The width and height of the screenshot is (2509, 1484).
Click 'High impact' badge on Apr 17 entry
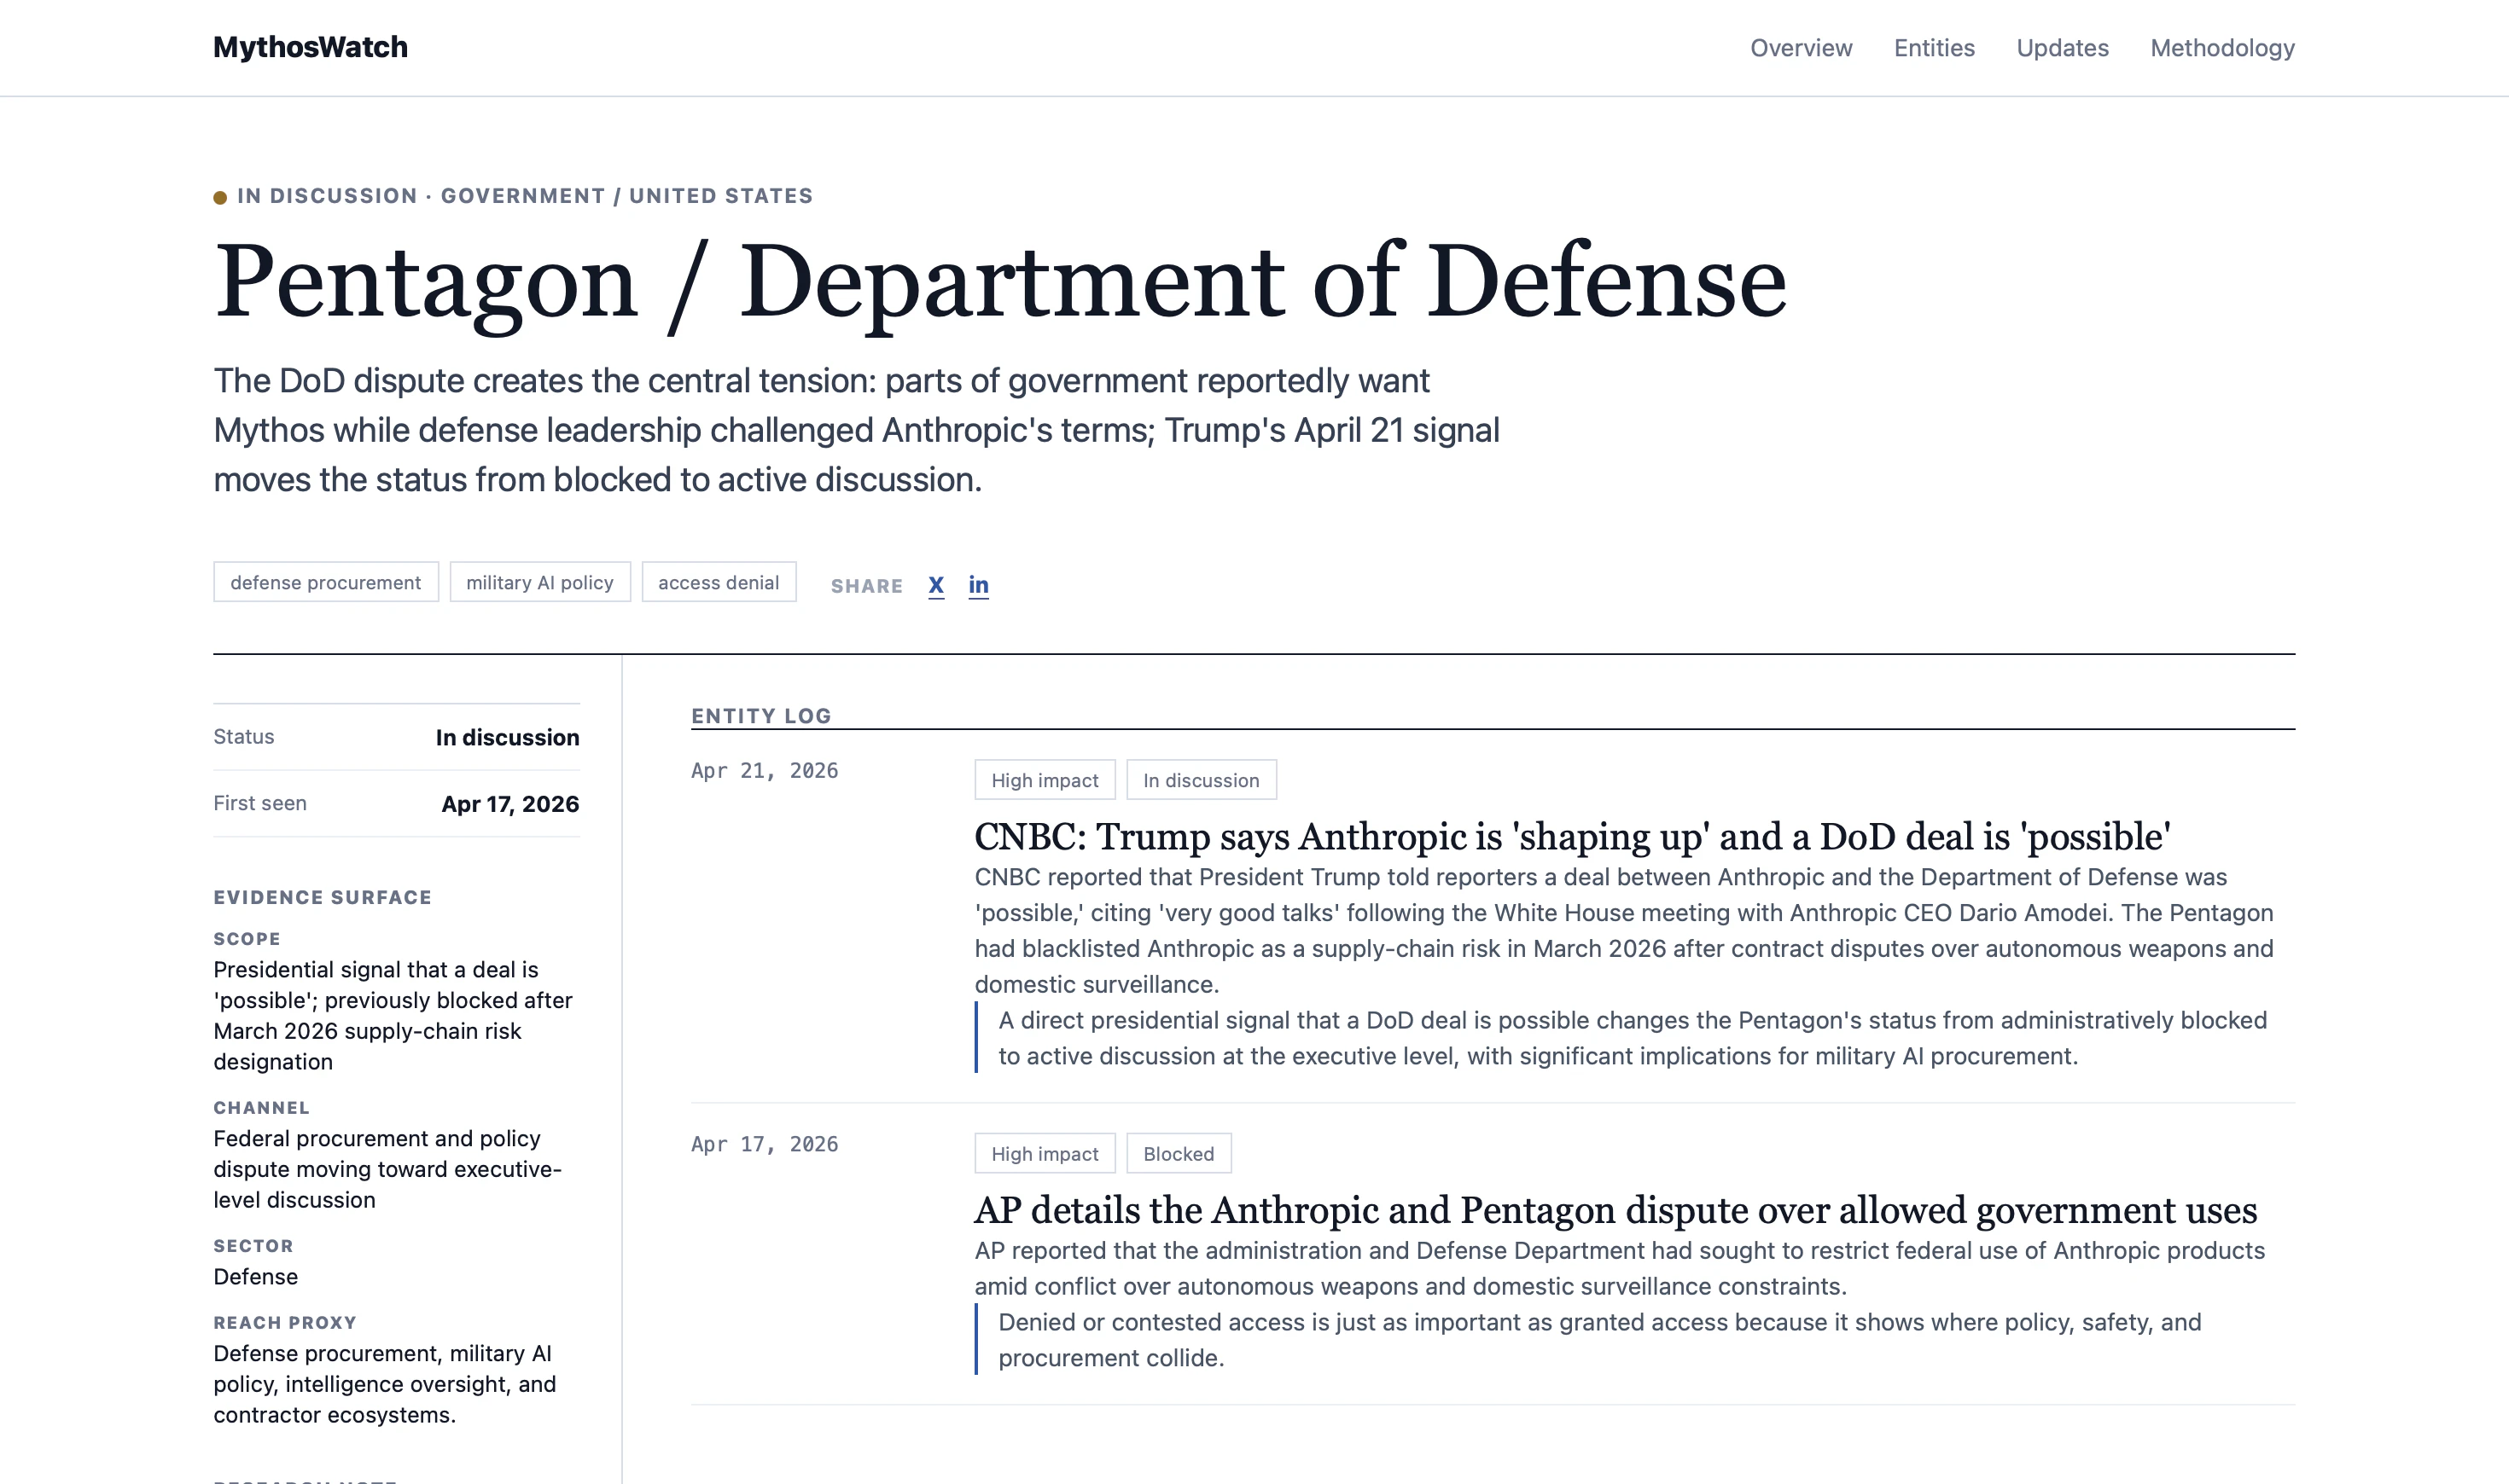tap(1044, 1154)
